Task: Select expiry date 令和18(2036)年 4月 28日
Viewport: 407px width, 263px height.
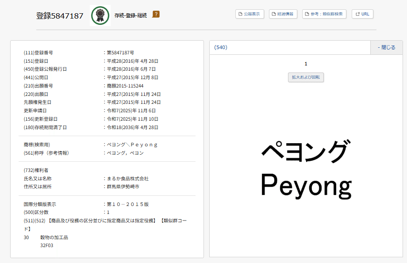Action: (133, 128)
